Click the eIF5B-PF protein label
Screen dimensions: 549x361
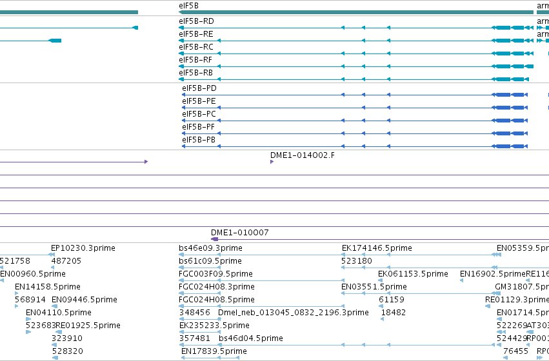pos(198,127)
